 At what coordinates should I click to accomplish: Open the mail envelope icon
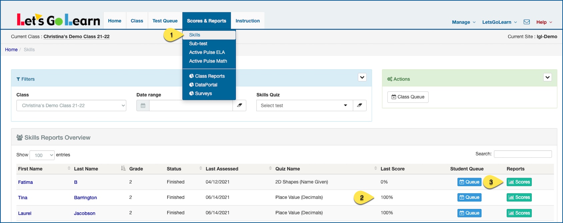[527, 22]
